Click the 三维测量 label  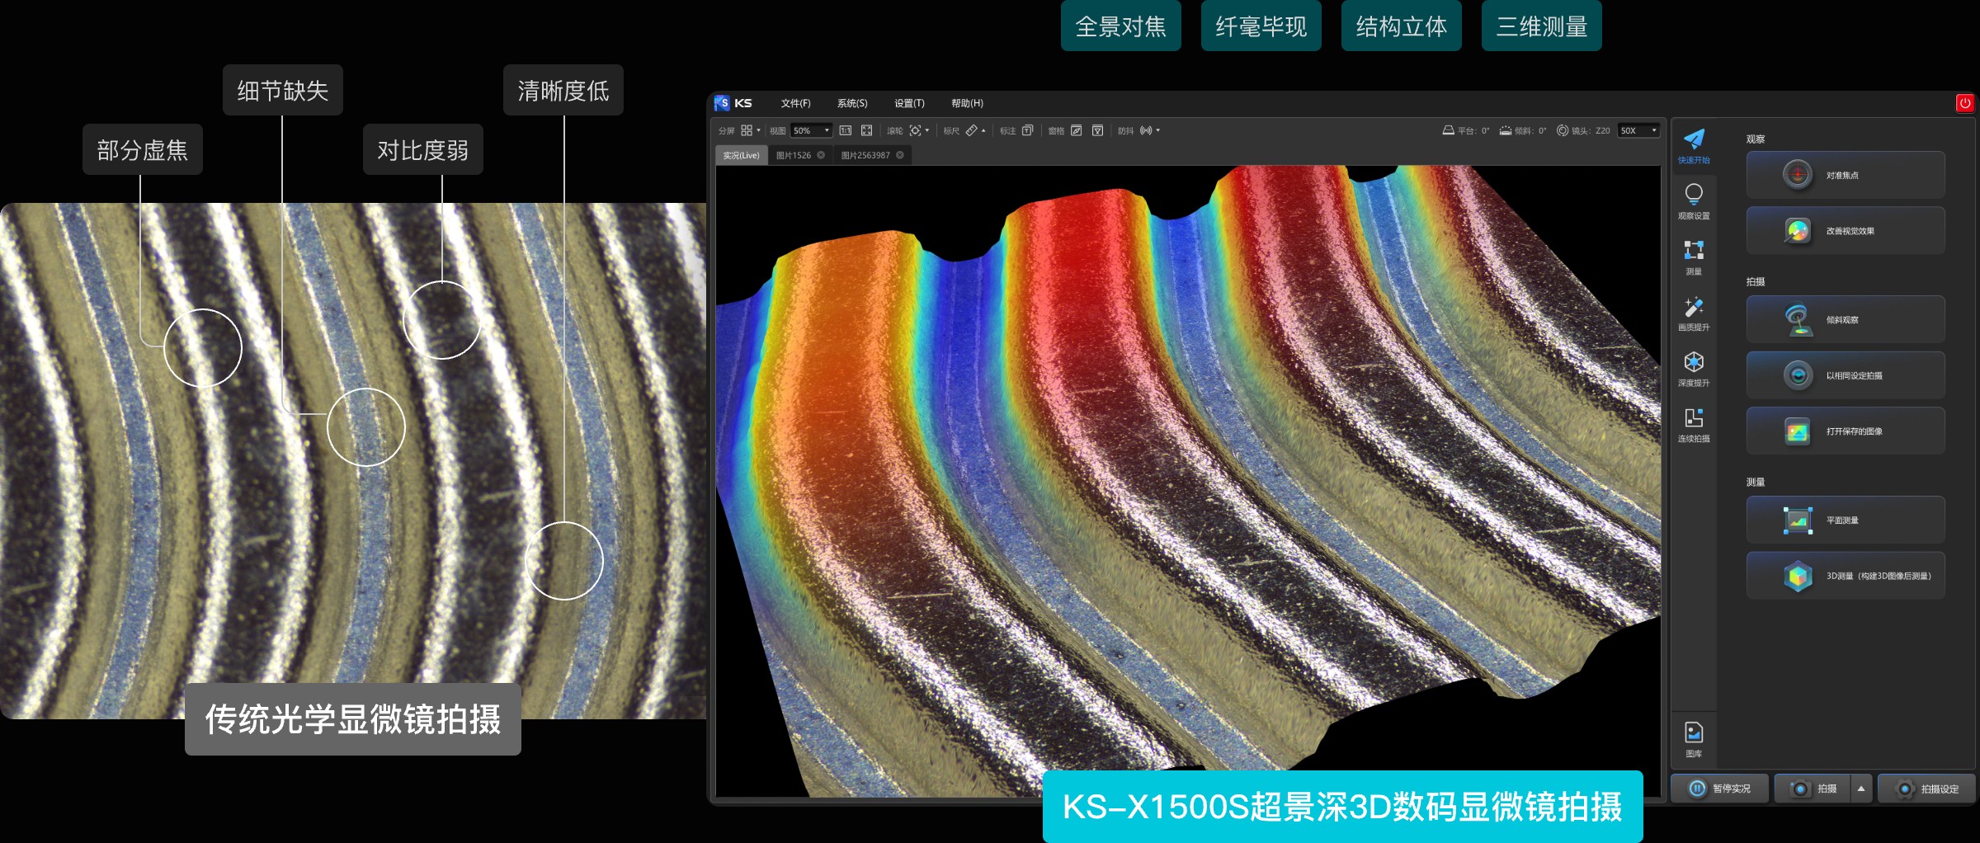(x=1541, y=26)
